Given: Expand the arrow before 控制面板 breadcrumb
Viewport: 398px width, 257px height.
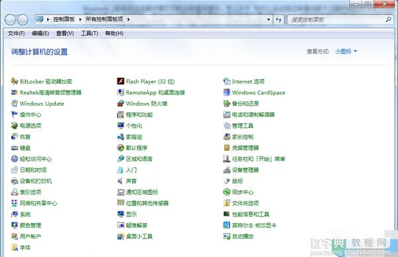Looking at the screenshot, I should 48,19.
